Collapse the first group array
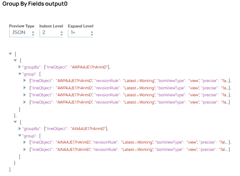 [x=20, y=74]
